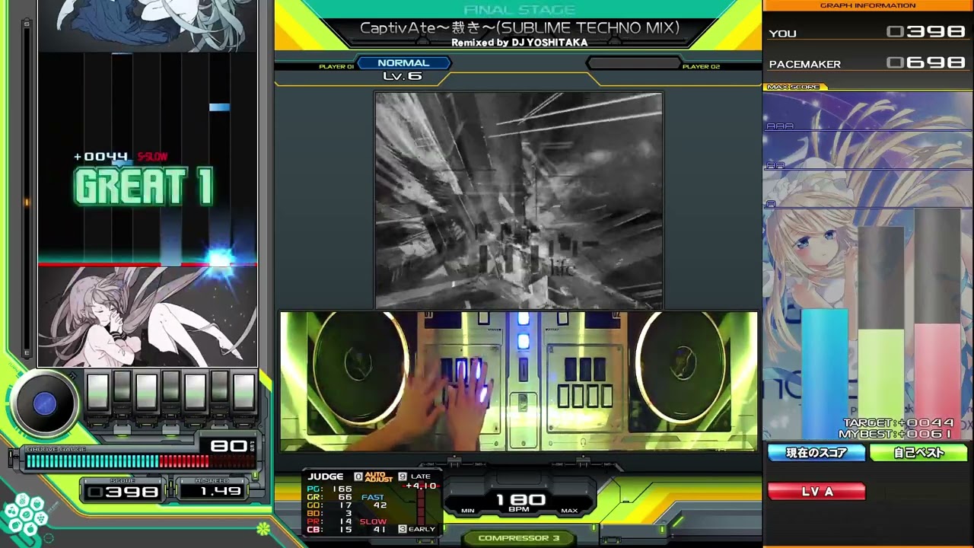Click the green flower emblem beside the hexagon cluster
Screen dimensions: 974x548
click(x=263, y=527)
